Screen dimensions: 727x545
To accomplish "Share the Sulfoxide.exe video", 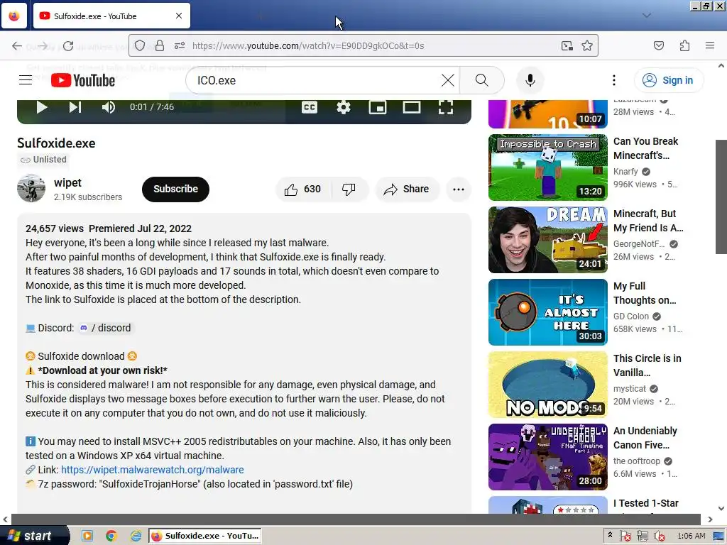I will [407, 189].
